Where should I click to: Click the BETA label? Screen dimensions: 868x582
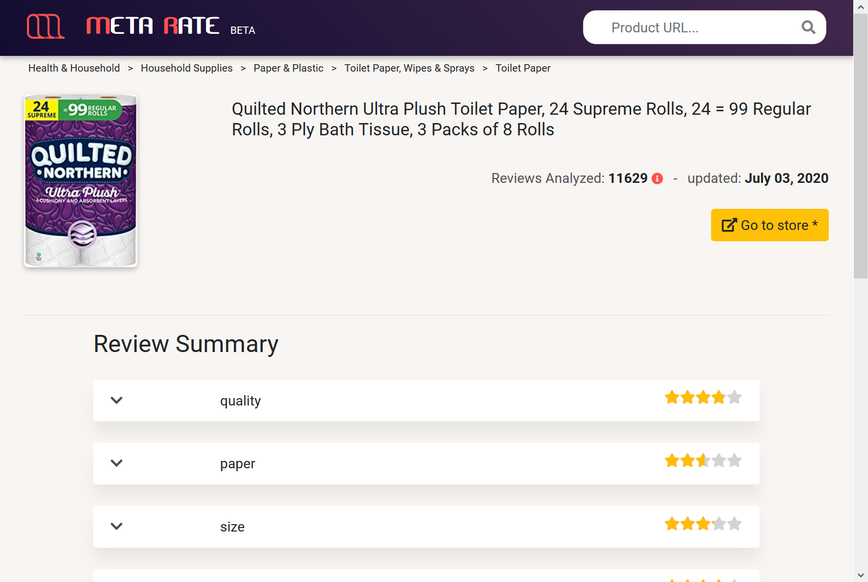pyautogui.click(x=243, y=30)
